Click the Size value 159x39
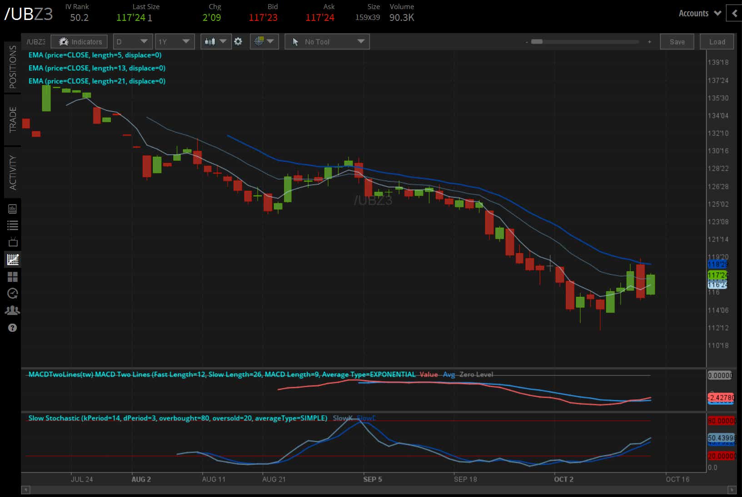 [x=368, y=18]
